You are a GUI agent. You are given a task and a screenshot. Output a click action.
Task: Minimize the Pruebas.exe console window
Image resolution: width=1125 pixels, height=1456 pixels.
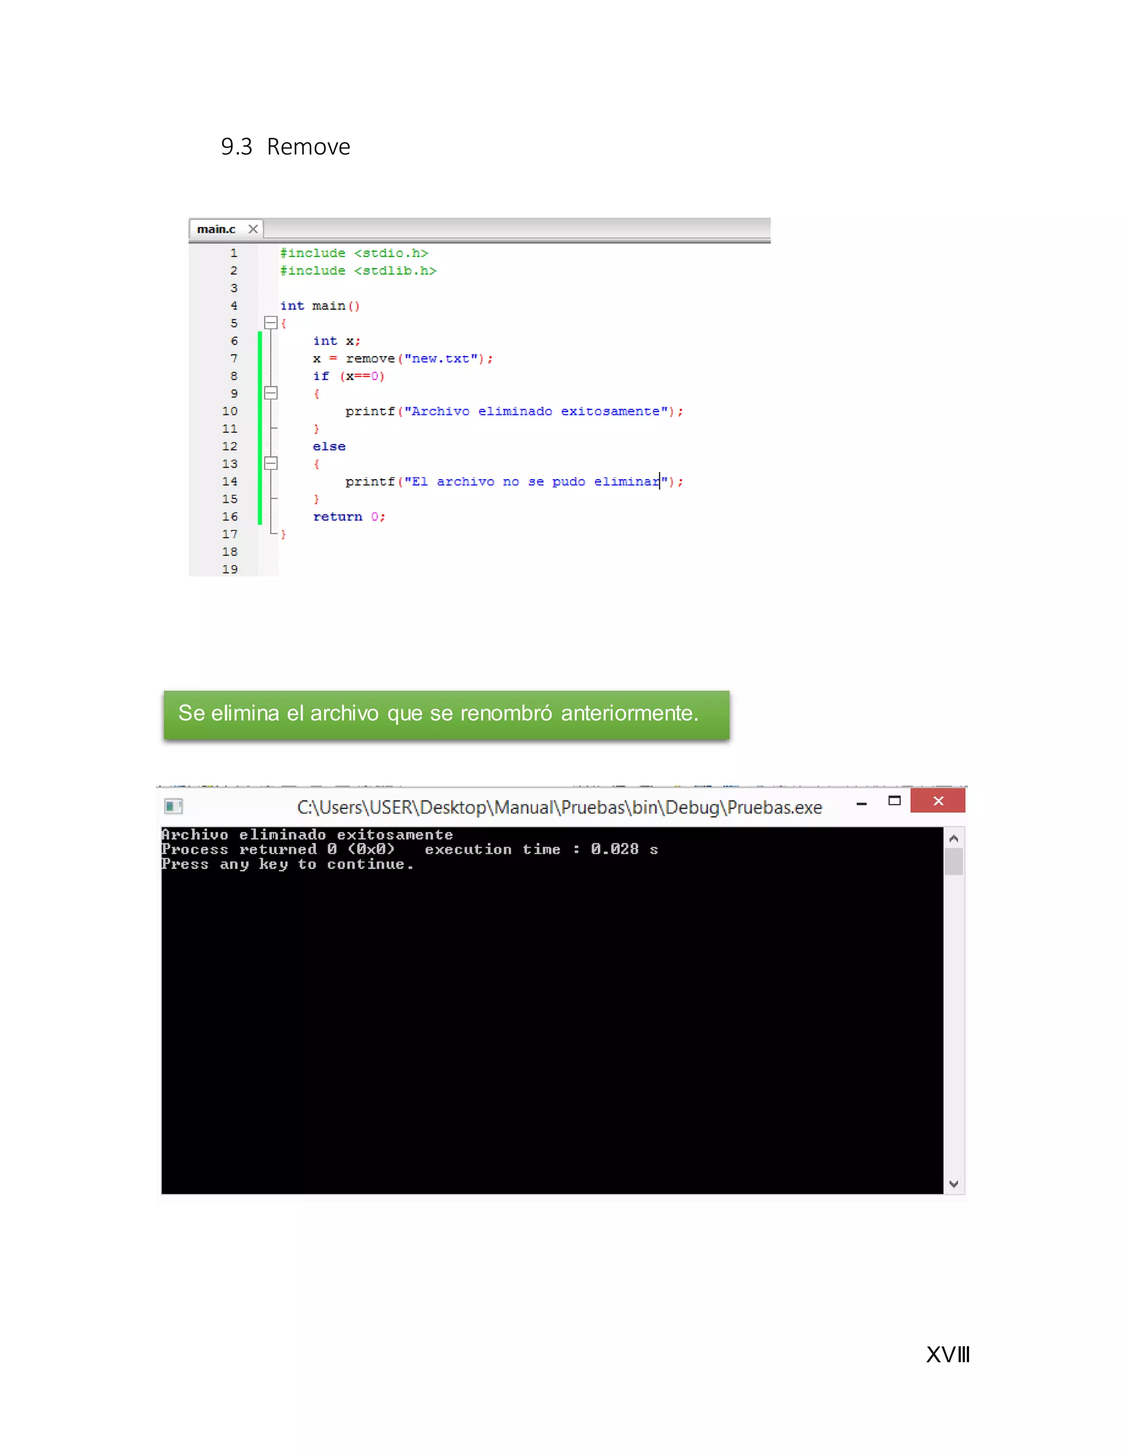pyautogui.click(x=861, y=803)
